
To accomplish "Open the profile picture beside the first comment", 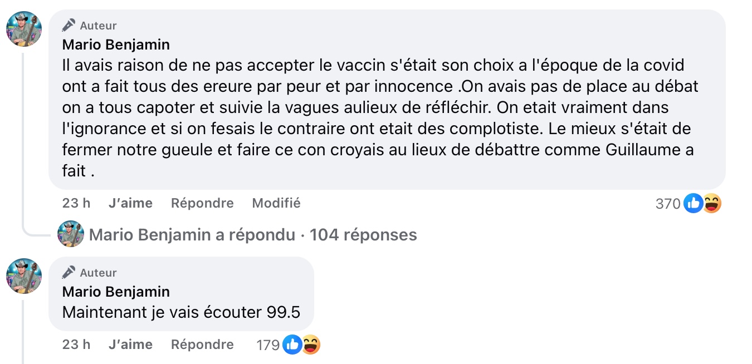I will [24, 28].
